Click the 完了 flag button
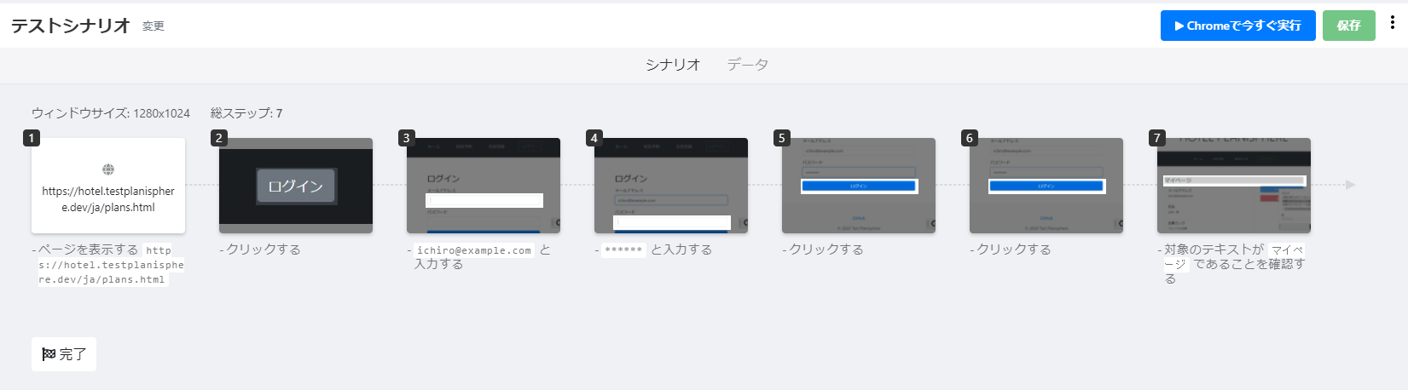1408x390 pixels. point(64,354)
